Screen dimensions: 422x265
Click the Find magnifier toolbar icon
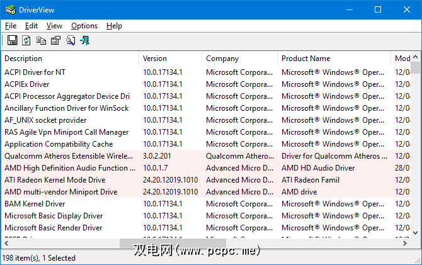click(71, 41)
